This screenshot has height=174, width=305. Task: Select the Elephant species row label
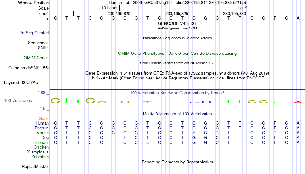pyautogui.click(x=41, y=142)
